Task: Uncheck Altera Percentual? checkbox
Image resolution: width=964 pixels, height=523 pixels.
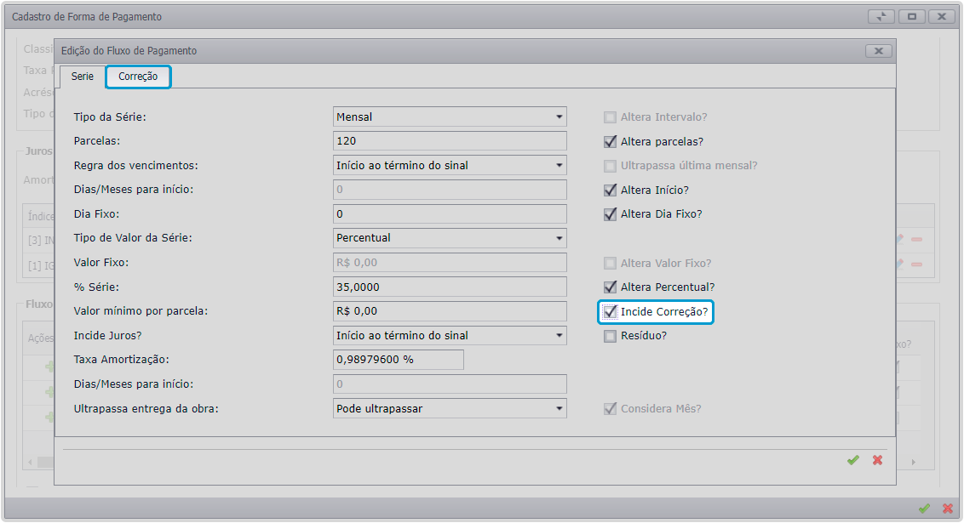Action: click(610, 287)
